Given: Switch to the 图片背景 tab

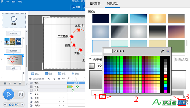Looking at the screenshot, I should [x=95, y=4].
